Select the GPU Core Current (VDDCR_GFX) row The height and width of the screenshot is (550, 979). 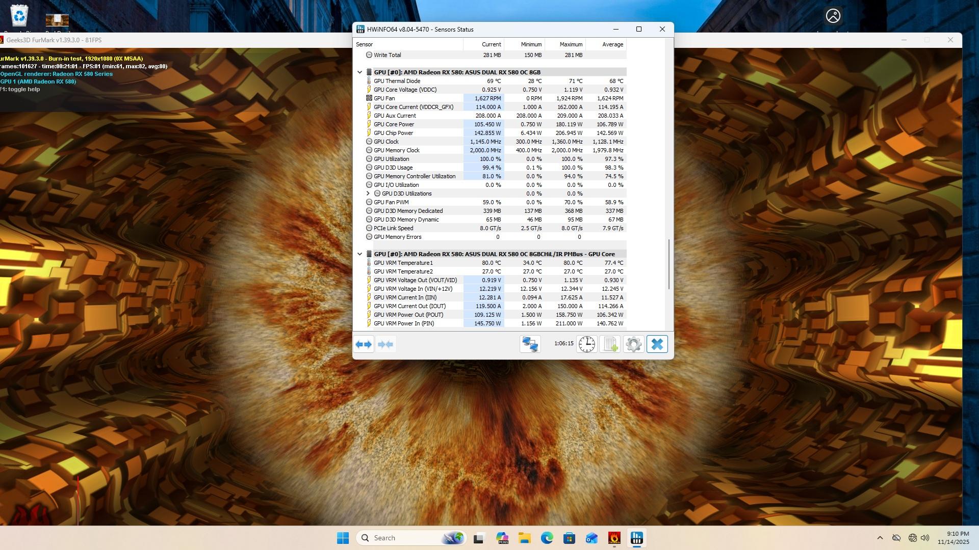(490, 107)
